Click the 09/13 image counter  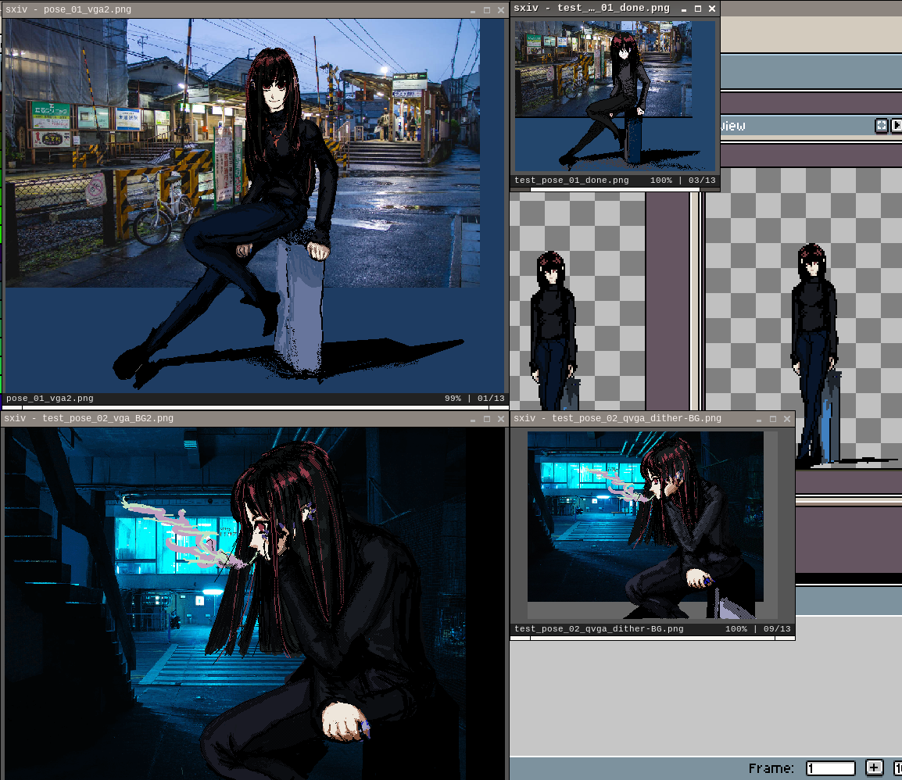(x=777, y=628)
